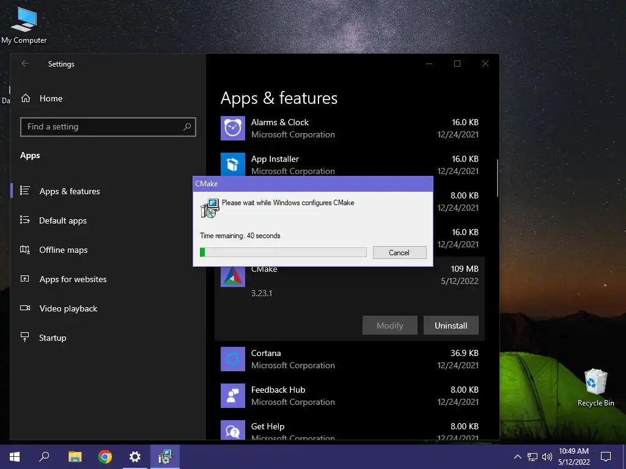Open the Windows Start menu
Viewport: 626px width, 469px height.
pos(15,457)
